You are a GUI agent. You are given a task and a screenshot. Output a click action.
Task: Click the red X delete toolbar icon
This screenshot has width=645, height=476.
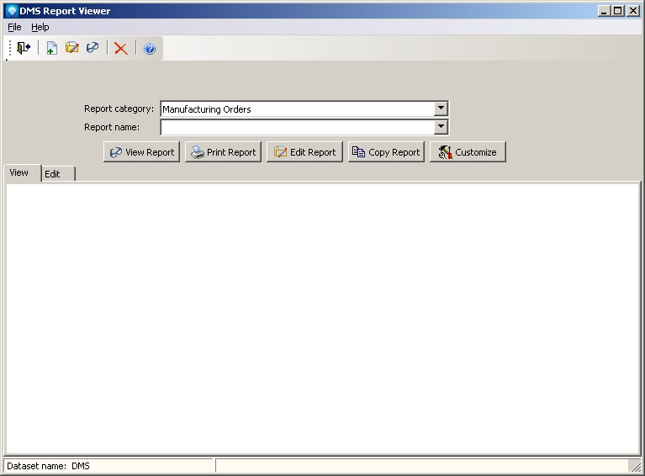121,49
